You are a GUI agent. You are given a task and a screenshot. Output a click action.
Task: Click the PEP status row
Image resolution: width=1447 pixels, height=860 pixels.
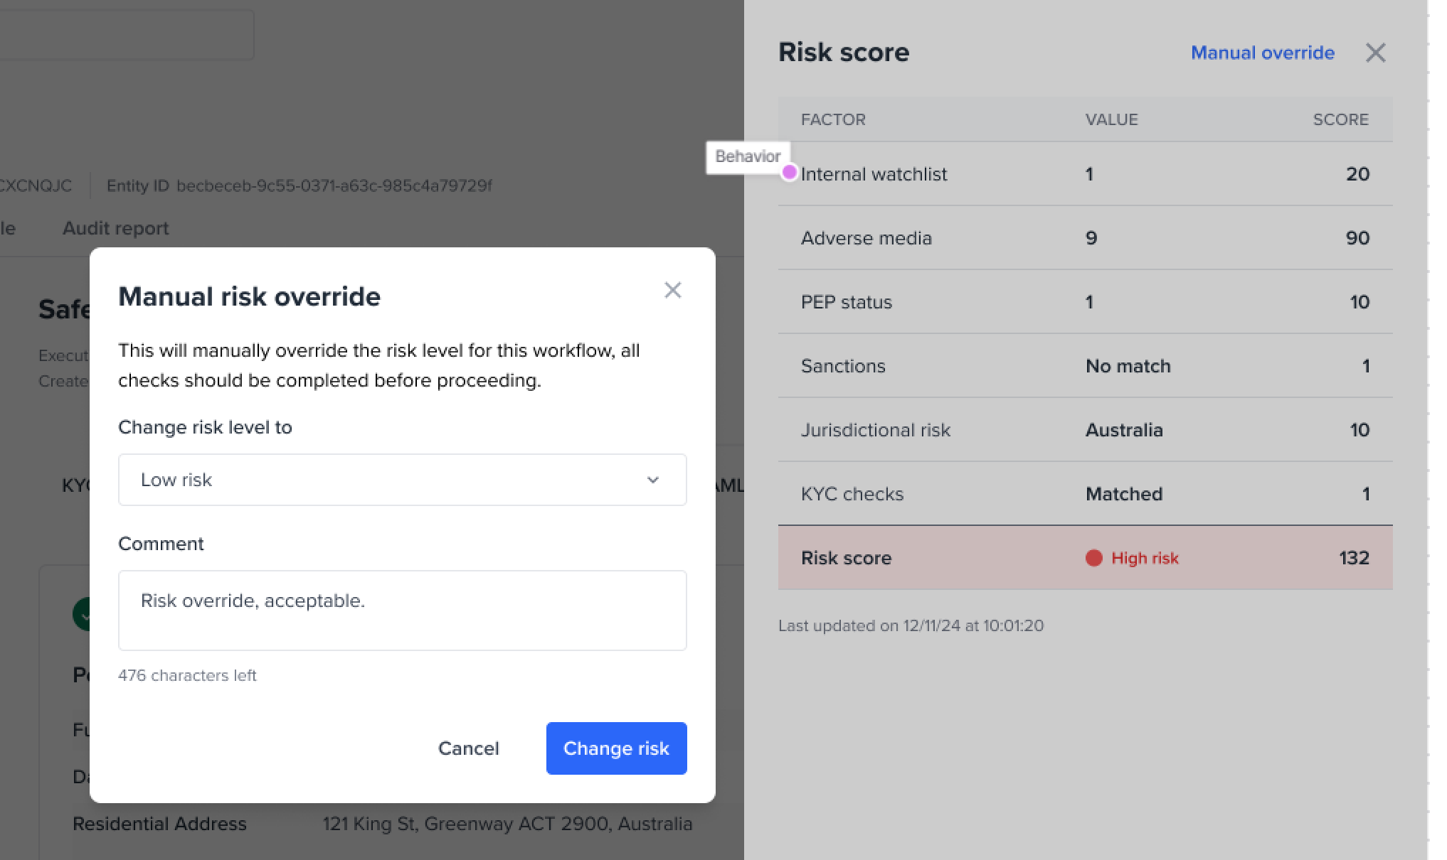(1085, 302)
